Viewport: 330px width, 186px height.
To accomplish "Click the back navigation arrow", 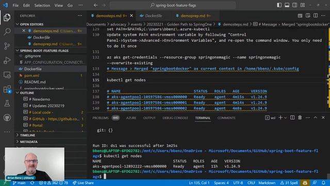I will point(95,5).
